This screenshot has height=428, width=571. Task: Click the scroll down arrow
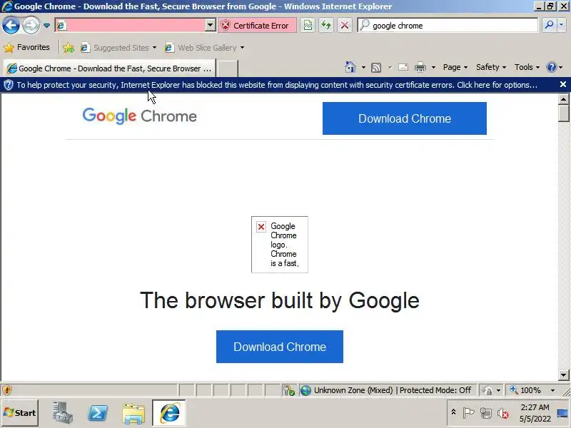563,374
